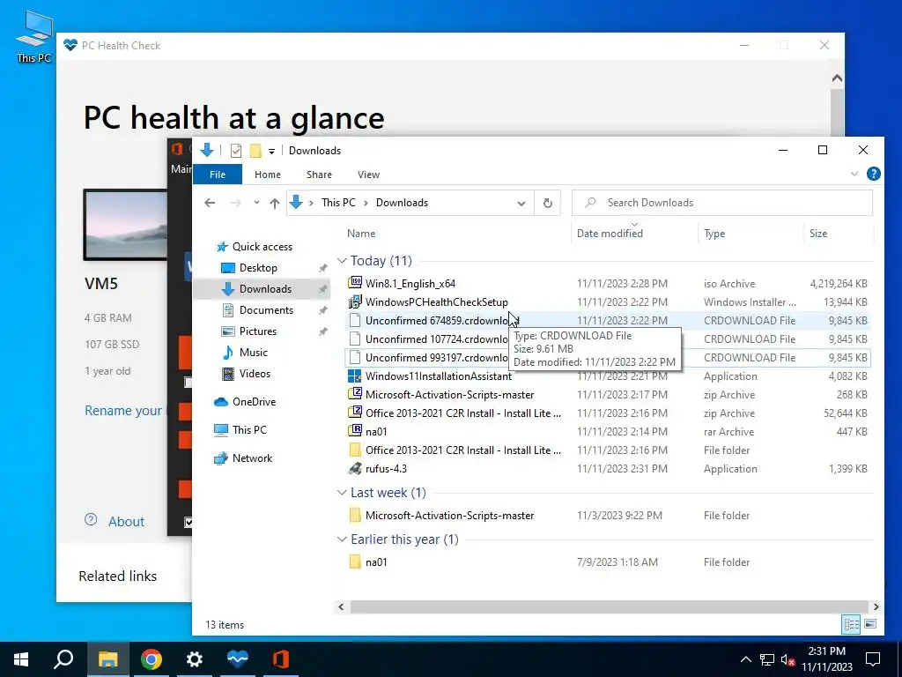This screenshot has width=902, height=677.
Task: Open the address bar history dropdown
Action: coord(521,204)
